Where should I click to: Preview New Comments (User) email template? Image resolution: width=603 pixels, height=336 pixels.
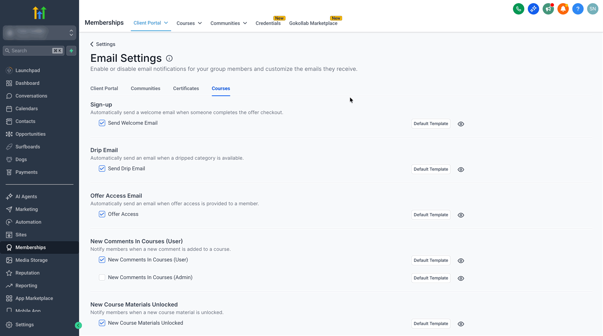tap(461, 261)
